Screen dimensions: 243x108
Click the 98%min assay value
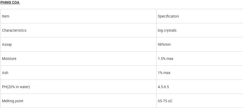click(164, 44)
